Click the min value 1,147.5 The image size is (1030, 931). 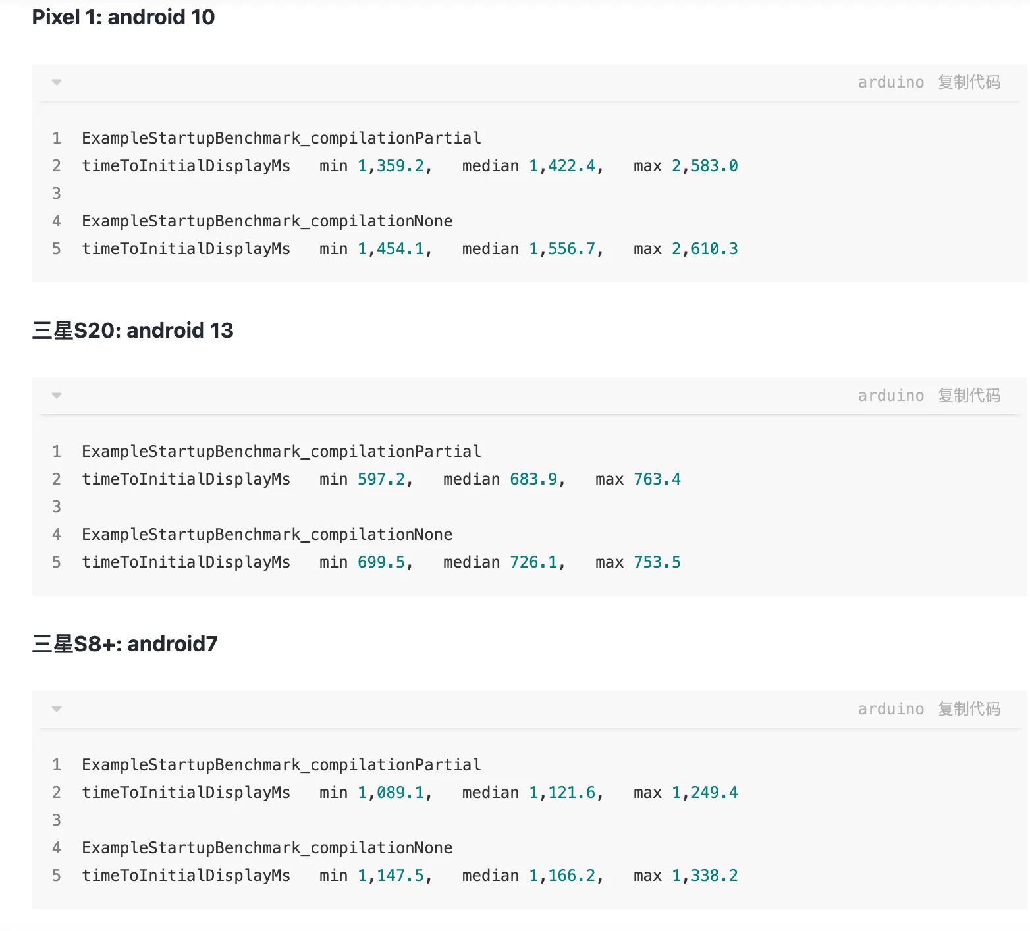coord(391,876)
